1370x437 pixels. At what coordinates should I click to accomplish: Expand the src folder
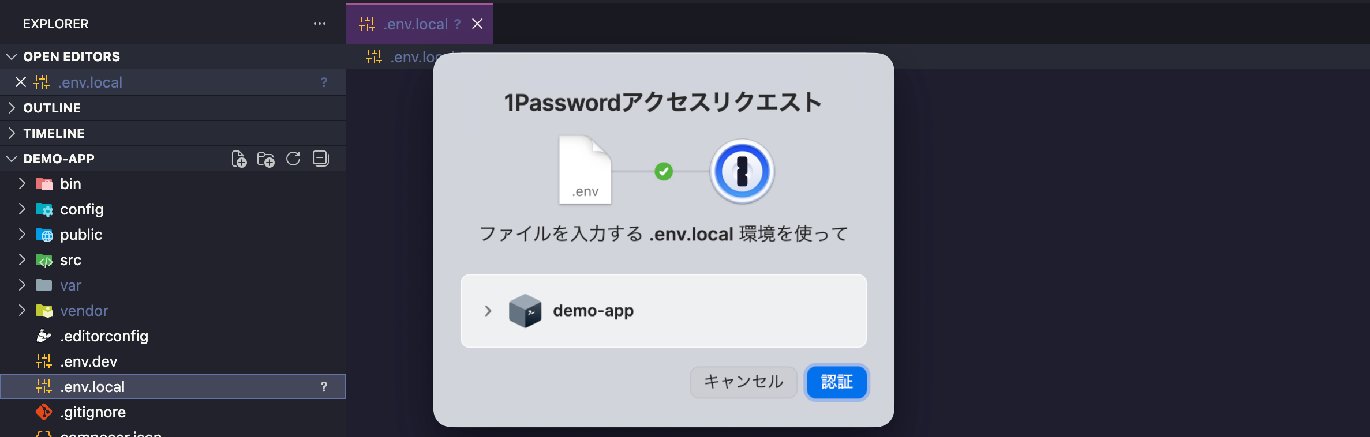click(70, 260)
